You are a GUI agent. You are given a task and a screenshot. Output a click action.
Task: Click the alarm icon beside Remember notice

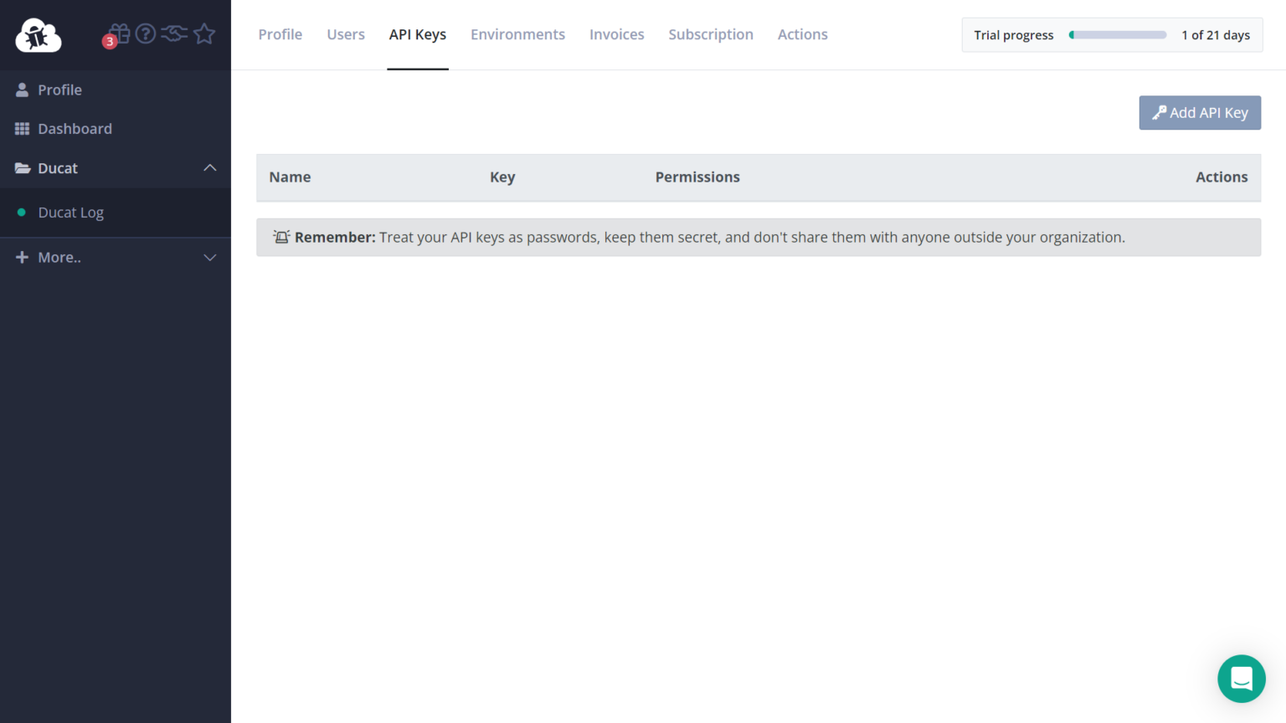[281, 237]
